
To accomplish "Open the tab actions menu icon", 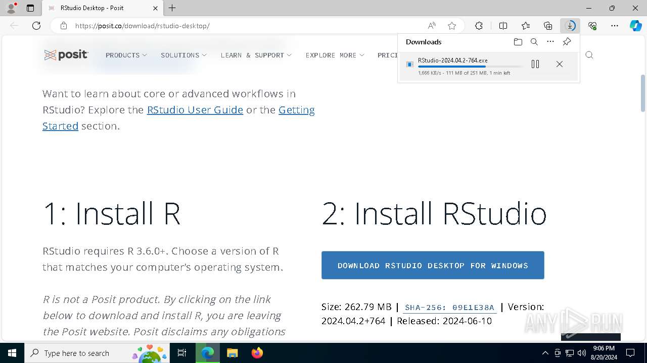I will click(30, 8).
